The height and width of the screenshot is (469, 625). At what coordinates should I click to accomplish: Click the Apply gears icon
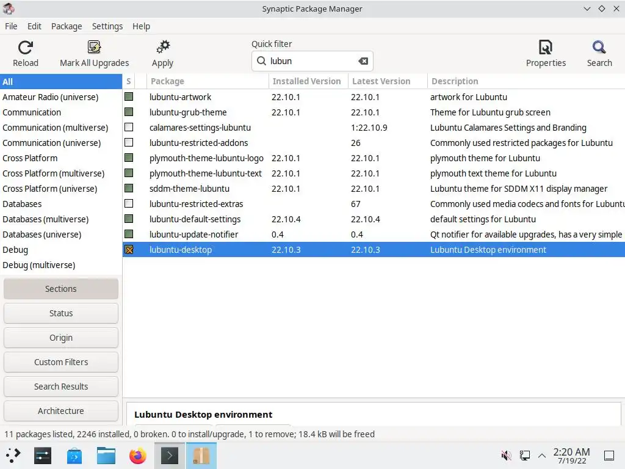tap(162, 48)
